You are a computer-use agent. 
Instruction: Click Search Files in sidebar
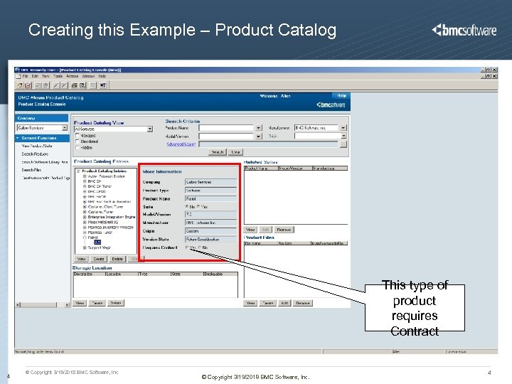pyautogui.click(x=31, y=170)
